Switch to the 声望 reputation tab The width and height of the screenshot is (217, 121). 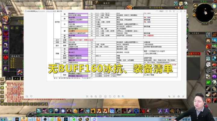point(17,78)
